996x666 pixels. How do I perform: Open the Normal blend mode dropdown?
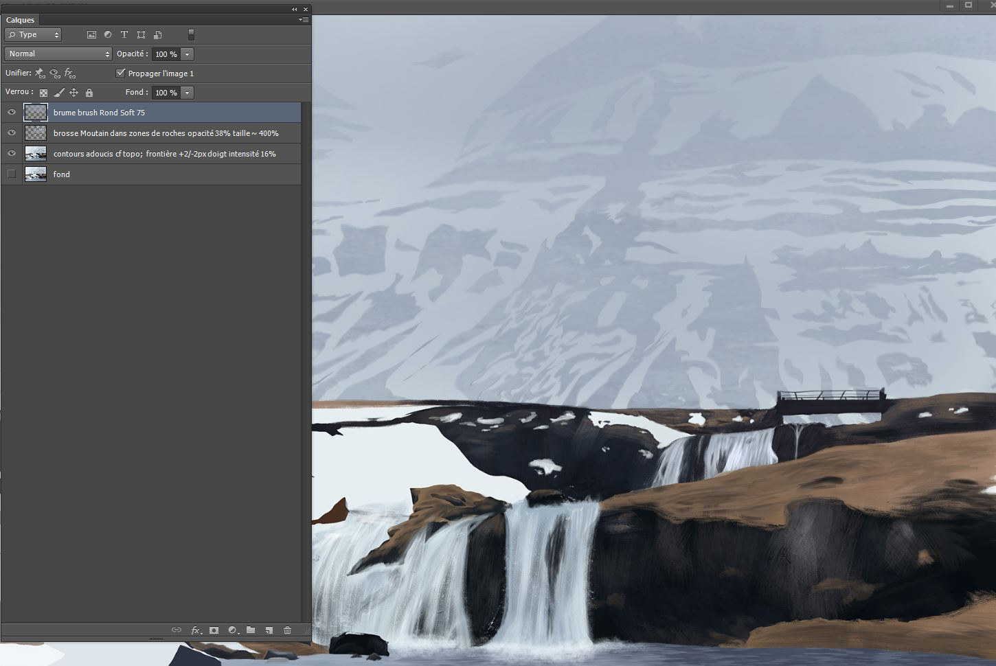[x=58, y=54]
